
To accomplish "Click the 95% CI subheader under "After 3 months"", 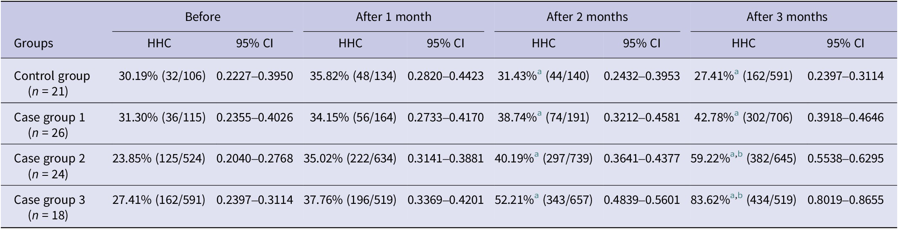I will (x=845, y=44).
